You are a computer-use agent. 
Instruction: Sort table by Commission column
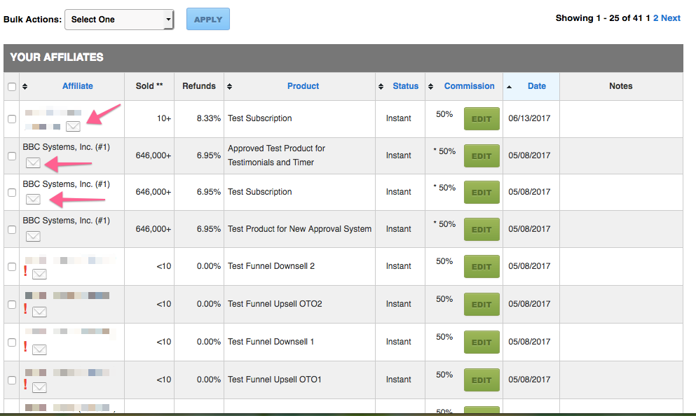469,86
